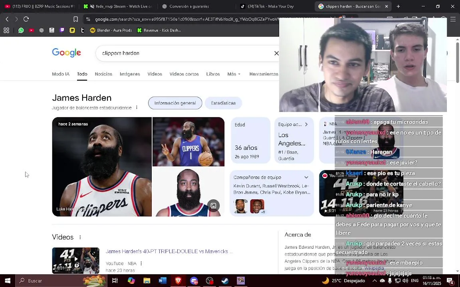Expand the Compañeros de equipo section
This screenshot has width=460, height=287.
pyautogui.click(x=306, y=177)
